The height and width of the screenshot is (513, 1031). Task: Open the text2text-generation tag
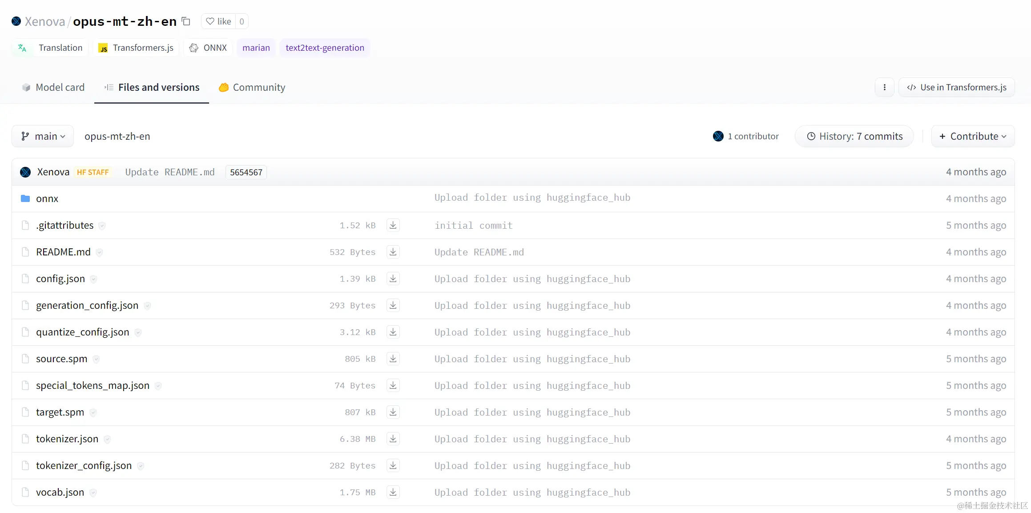click(325, 48)
